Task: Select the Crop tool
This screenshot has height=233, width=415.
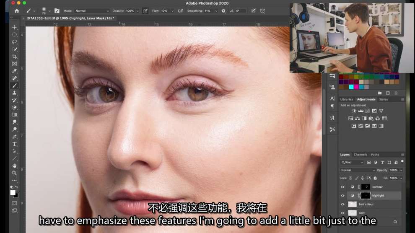Action: coord(14,56)
